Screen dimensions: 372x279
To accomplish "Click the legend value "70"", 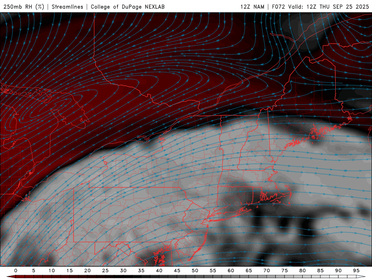I will (x=266, y=271).
